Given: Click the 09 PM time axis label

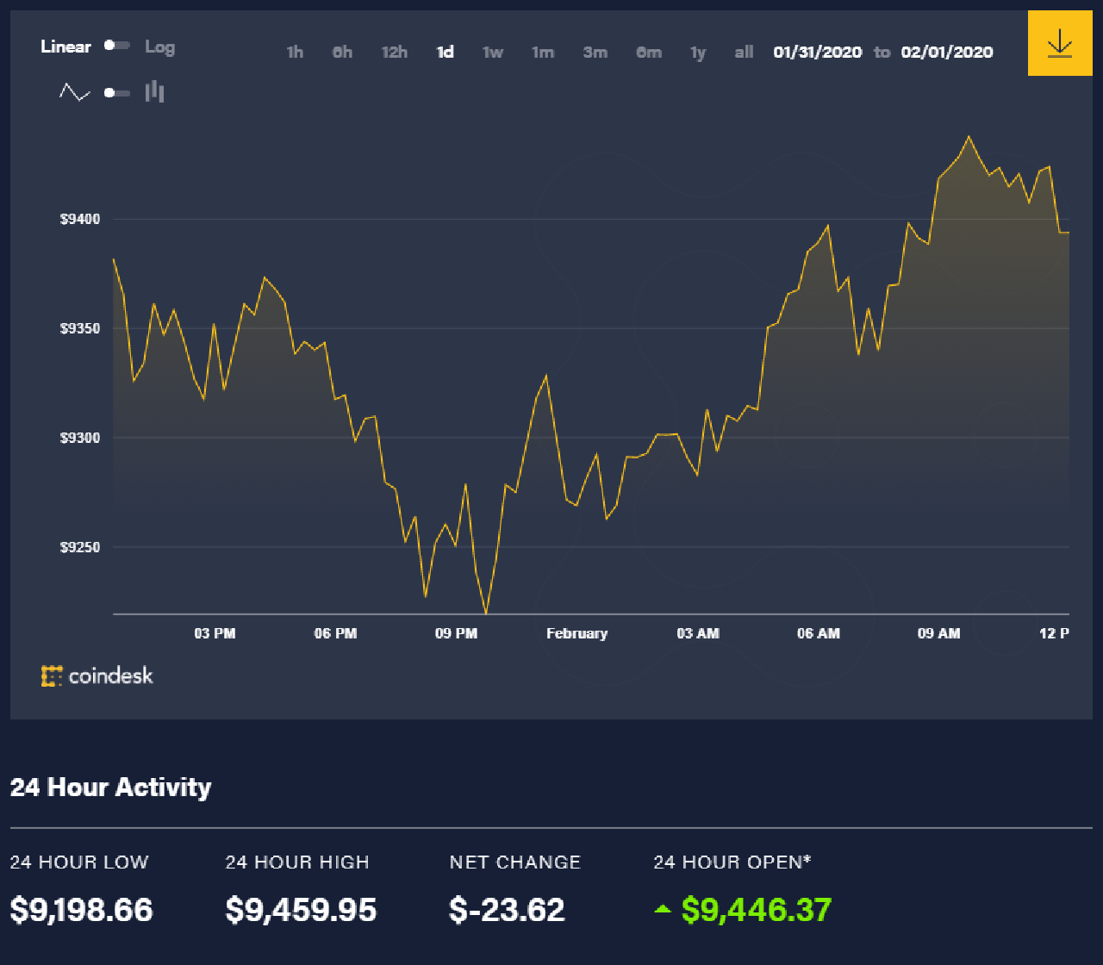Looking at the screenshot, I should 456,633.
